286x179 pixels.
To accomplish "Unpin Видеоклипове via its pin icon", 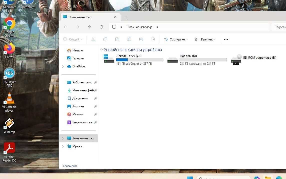I will click(x=95, y=123).
